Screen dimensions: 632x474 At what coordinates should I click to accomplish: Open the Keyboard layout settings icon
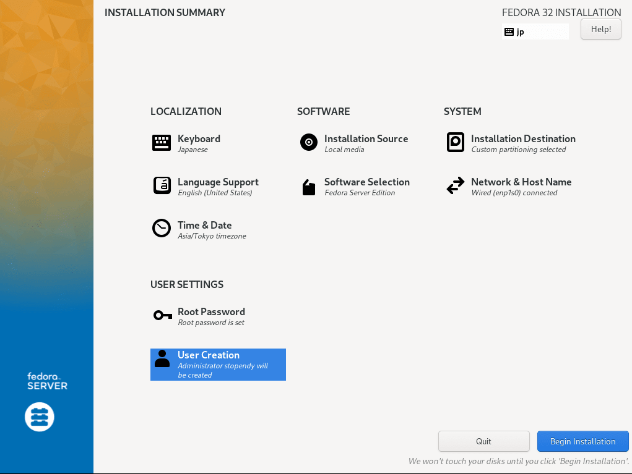tap(161, 142)
